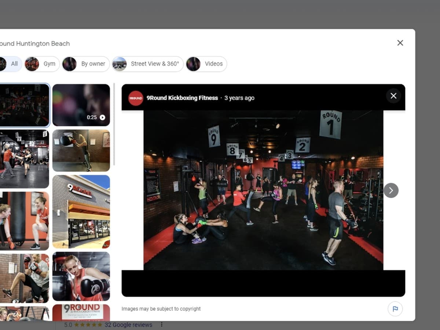Select the Street View & 360° filter
Viewport: 440px width, 330px height.
click(x=147, y=64)
